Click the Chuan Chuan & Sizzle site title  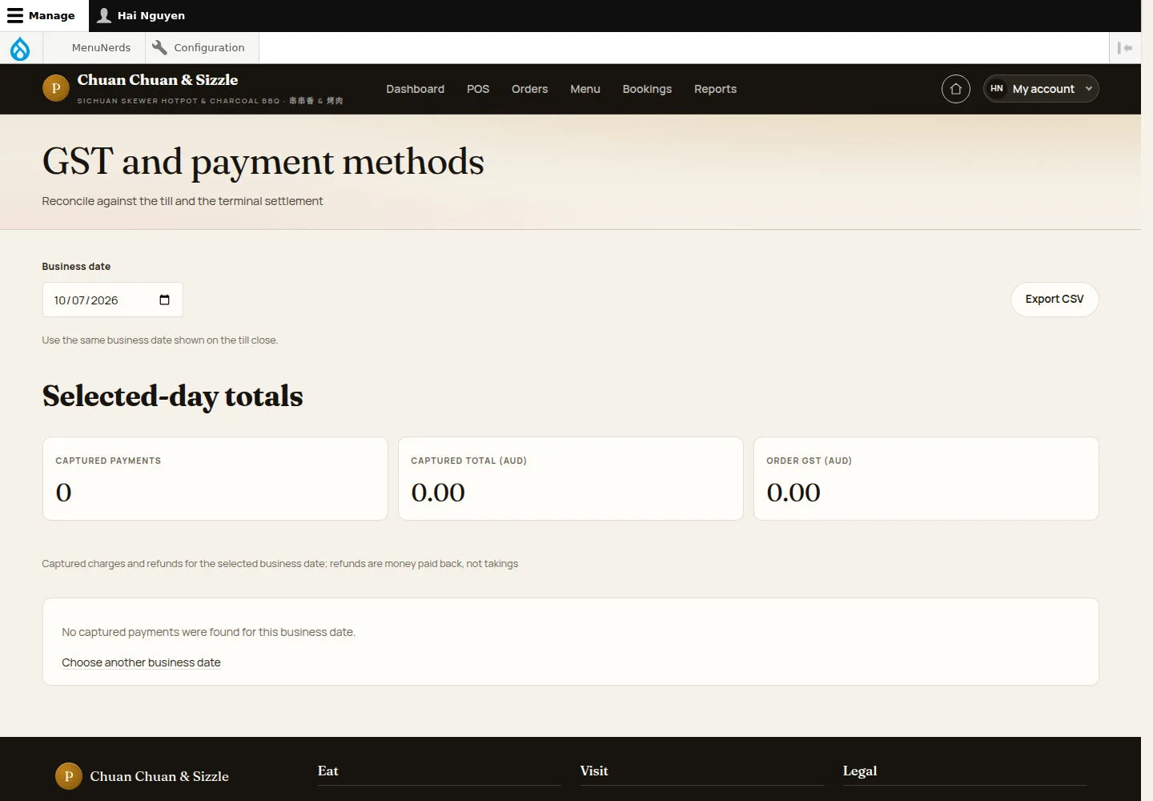(158, 80)
